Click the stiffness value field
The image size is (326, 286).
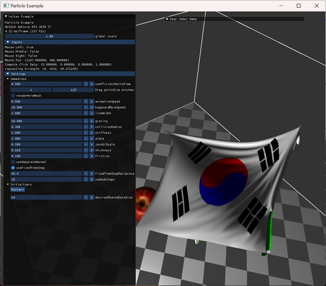click(46, 133)
